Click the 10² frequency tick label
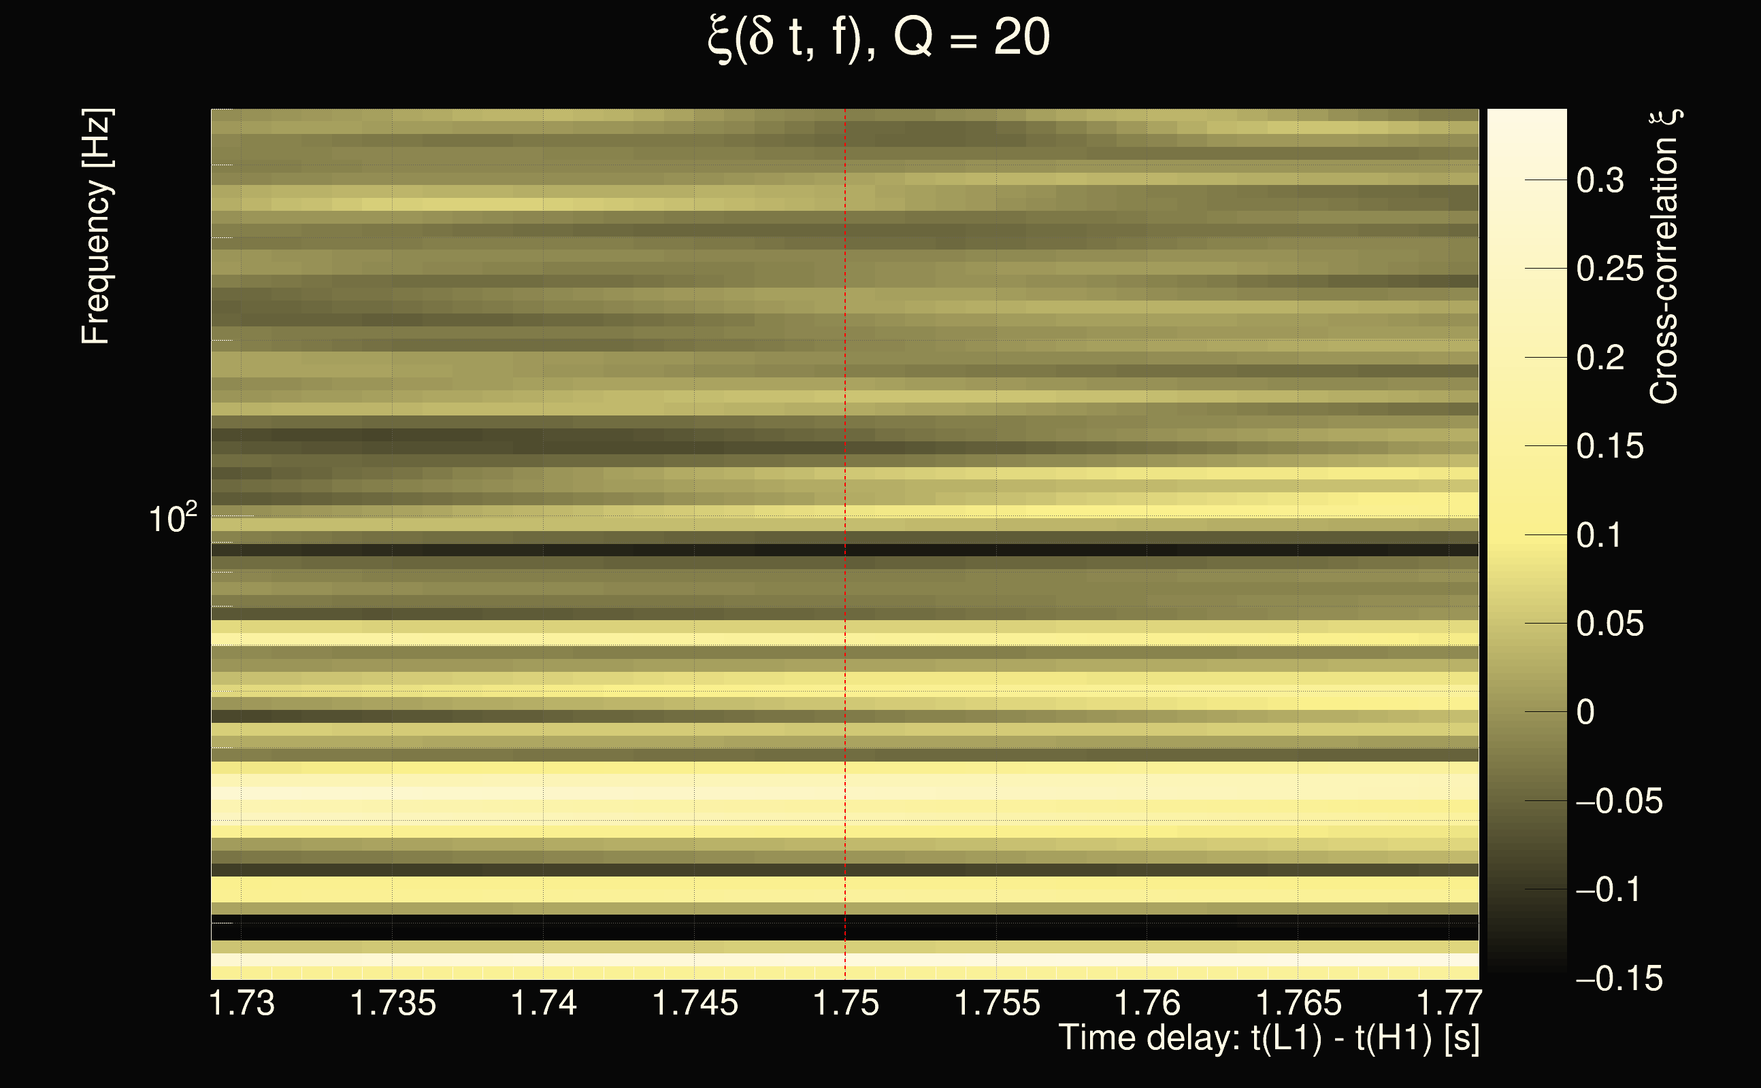 point(172,518)
